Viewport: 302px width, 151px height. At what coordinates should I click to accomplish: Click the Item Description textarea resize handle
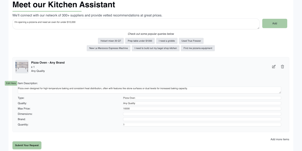pos(280,92)
